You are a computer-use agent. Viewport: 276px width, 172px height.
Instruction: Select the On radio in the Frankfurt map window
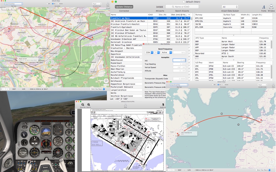[53, 4]
